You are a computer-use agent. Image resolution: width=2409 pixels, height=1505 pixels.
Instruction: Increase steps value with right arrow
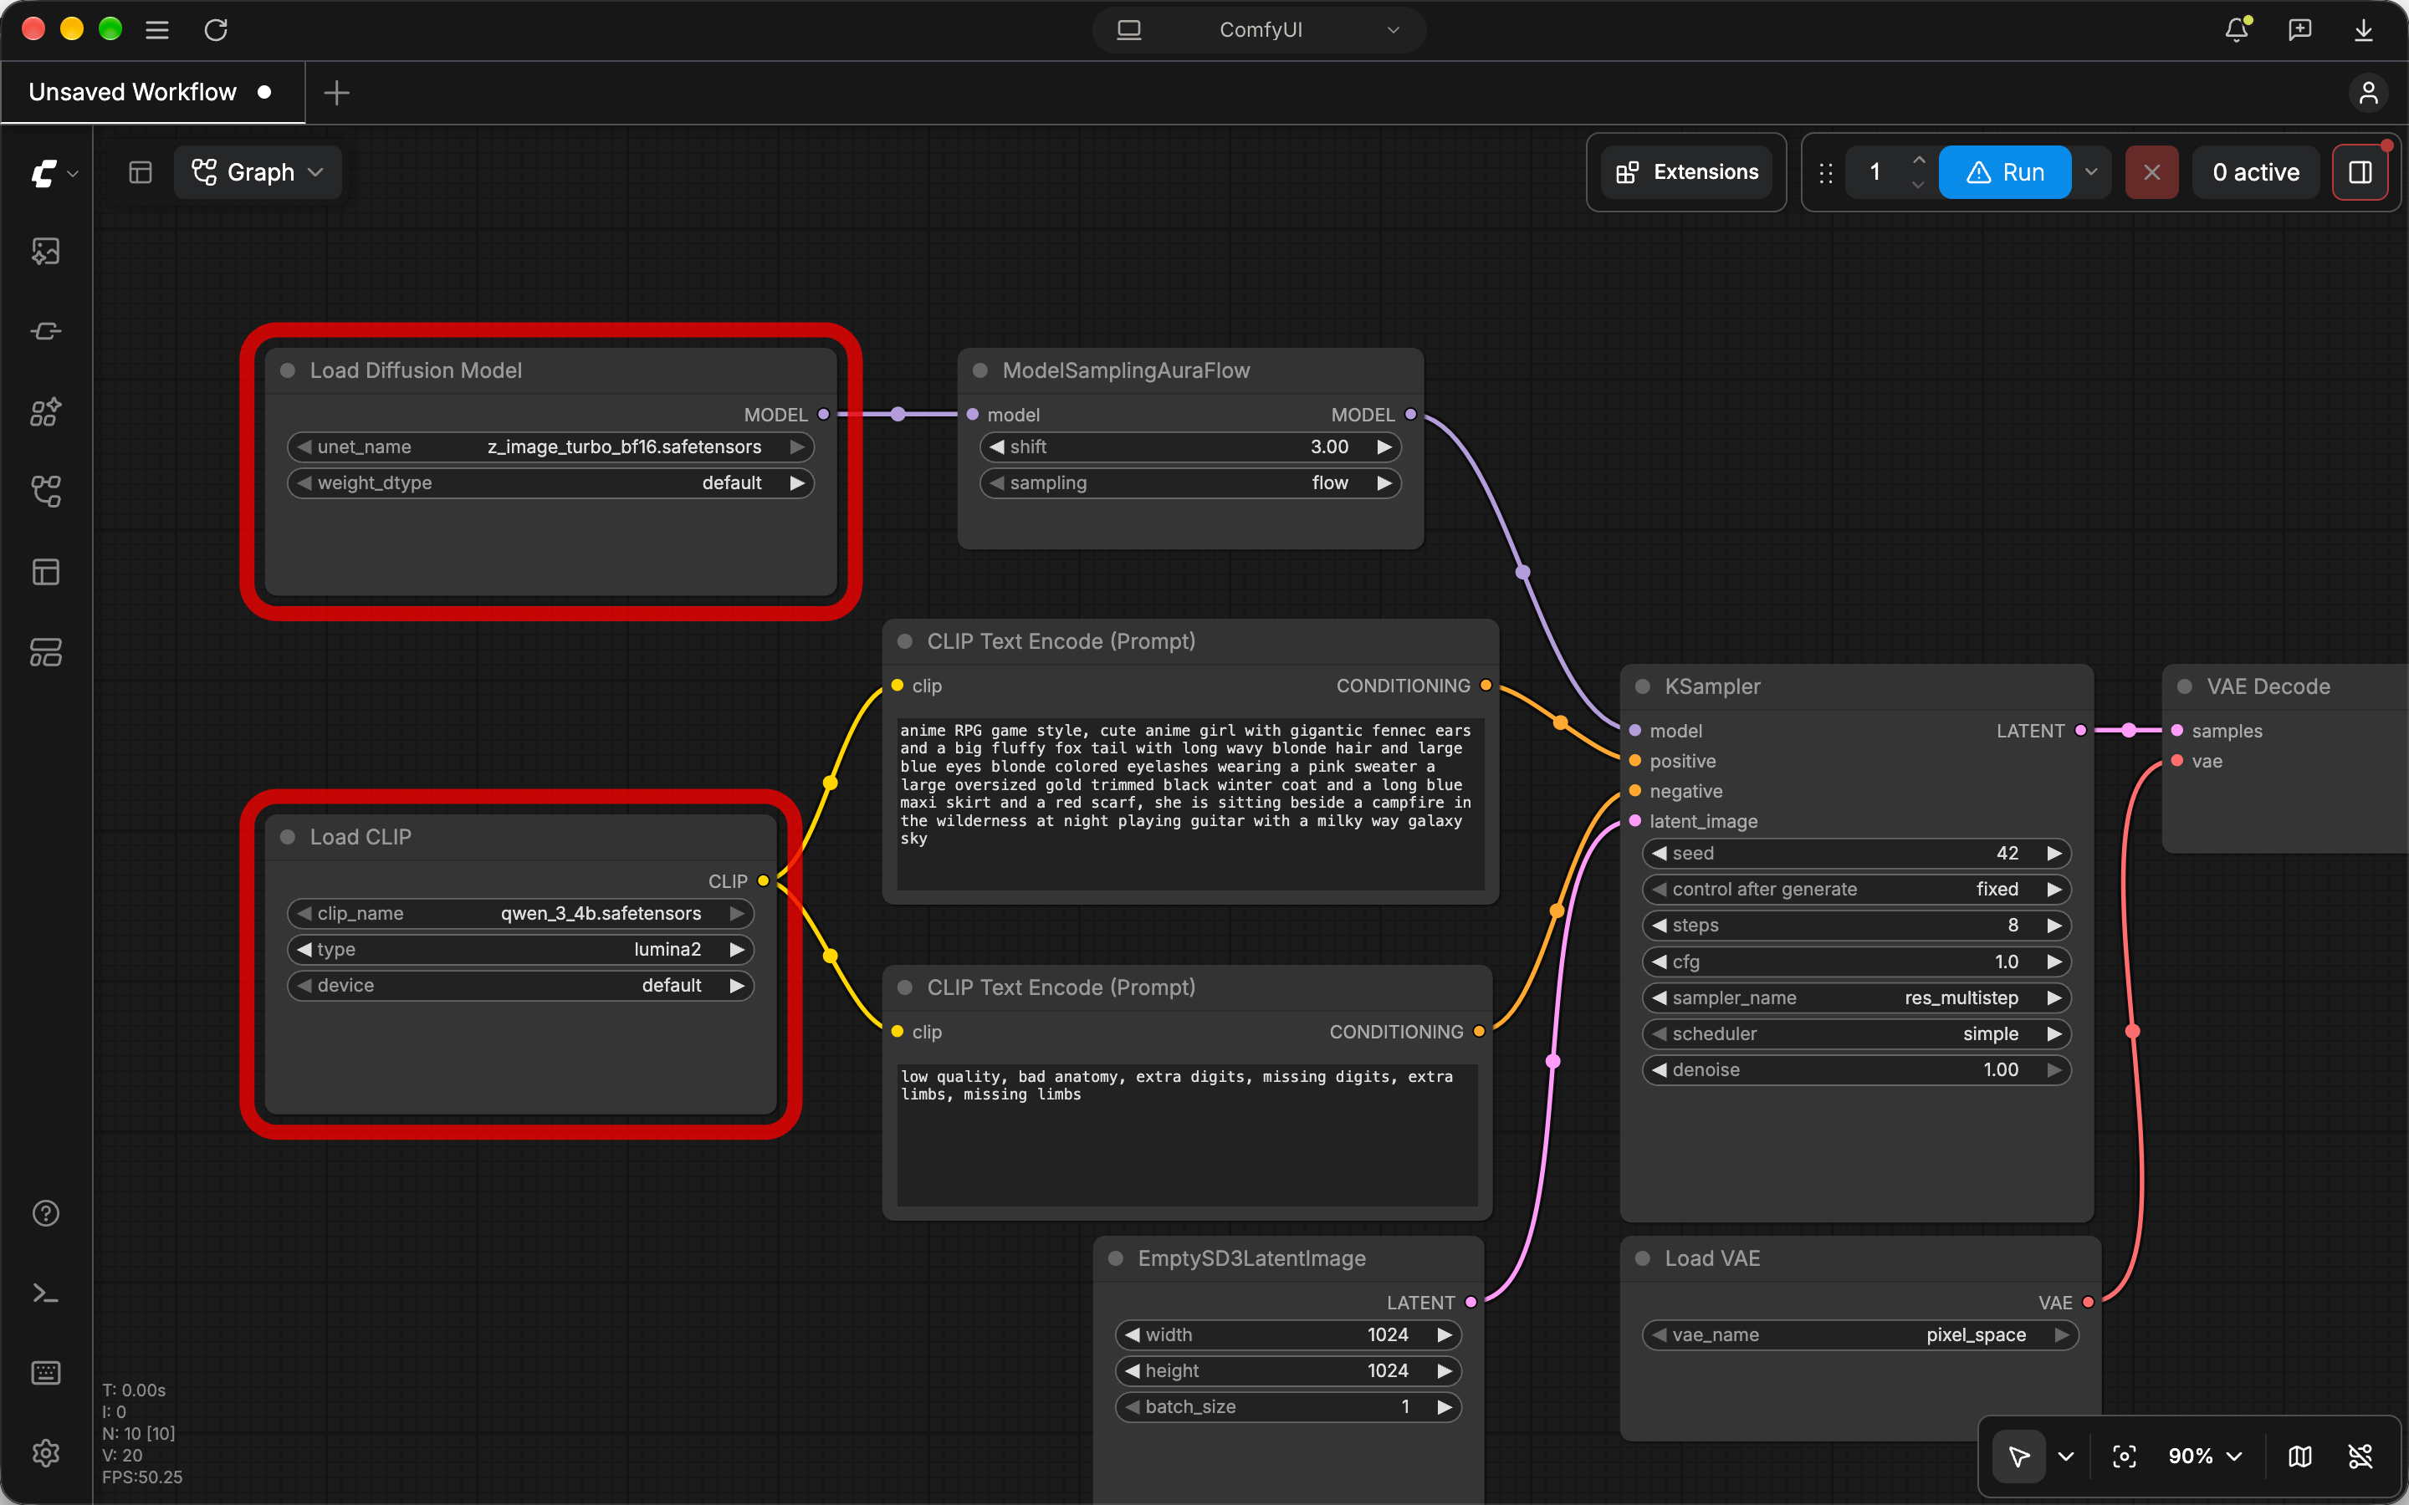[2054, 925]
